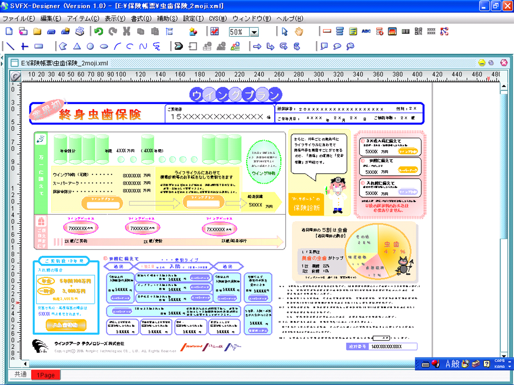Toggle the KANA indicator in IME bar
The height and width of the screenshot is (385, 514).
[500, 366]
